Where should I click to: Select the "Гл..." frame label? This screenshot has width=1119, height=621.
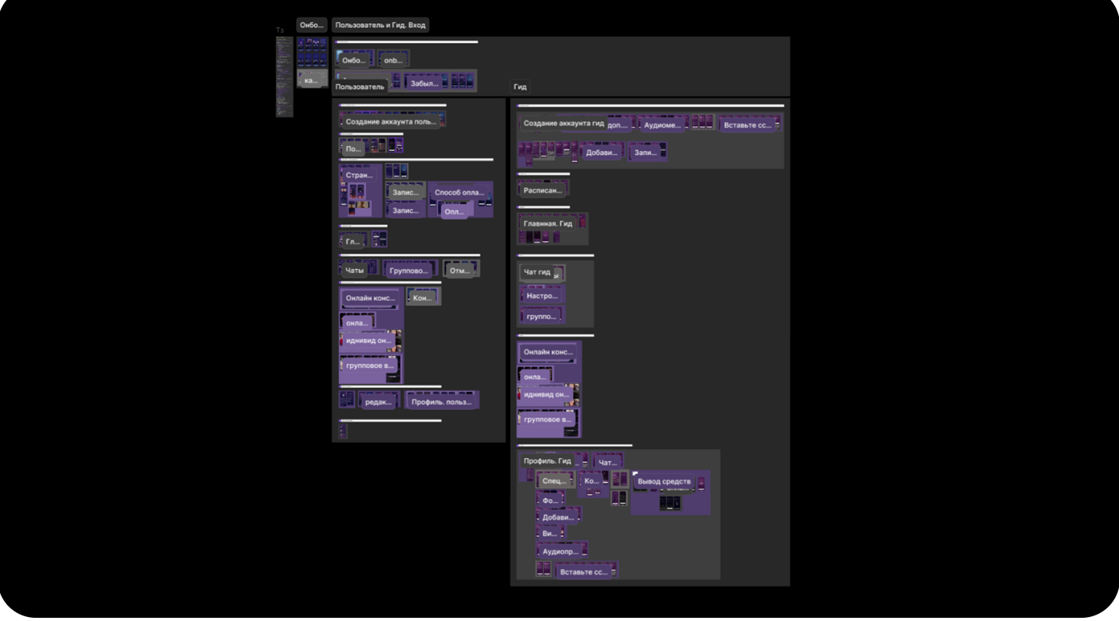pos(353,242)
